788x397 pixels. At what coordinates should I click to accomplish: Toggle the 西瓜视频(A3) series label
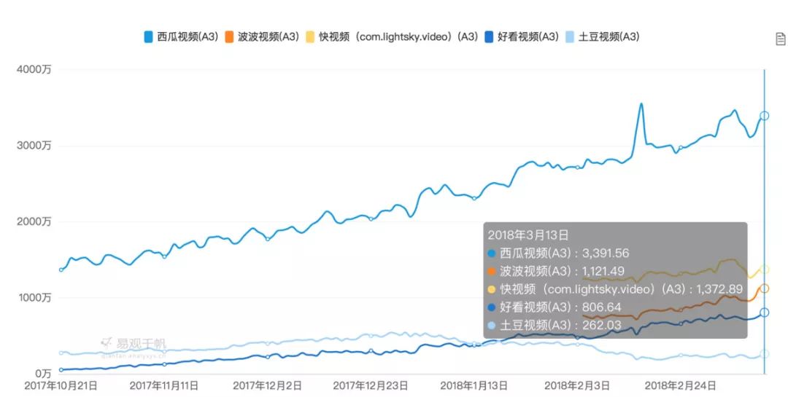pos(182,36)
